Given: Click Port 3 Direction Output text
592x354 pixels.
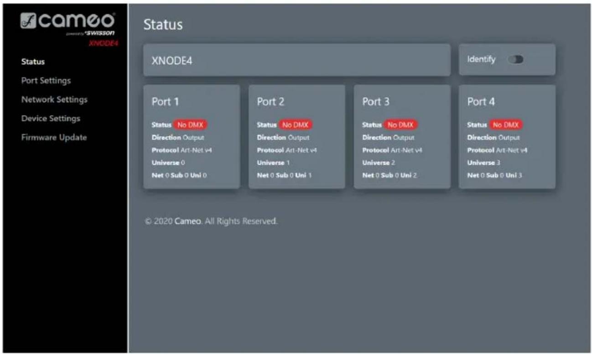Looking at the screenshot, I should (x=389, y=137).
